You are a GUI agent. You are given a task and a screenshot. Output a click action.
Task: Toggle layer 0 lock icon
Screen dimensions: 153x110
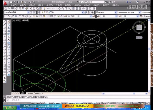[49, 12]
